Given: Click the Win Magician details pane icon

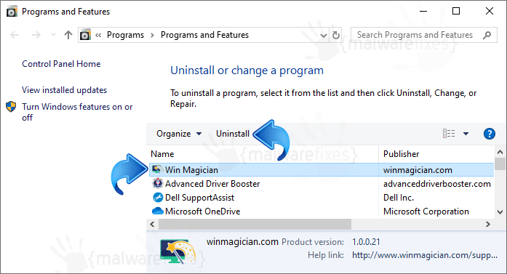Looking at the screenshot, I should 177,251.
